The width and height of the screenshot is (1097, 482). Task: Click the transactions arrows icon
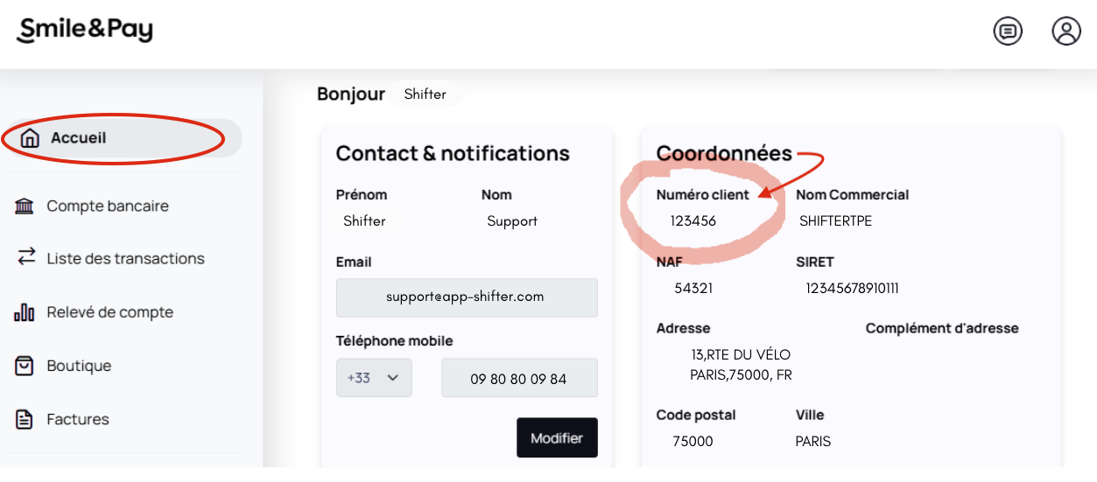[26, 257]
